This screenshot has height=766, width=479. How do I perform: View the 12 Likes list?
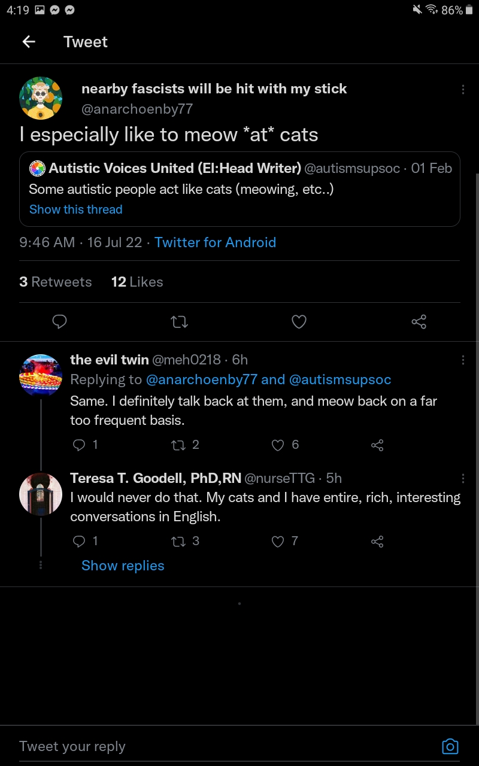pyautogui.click(x=137, y=282)
